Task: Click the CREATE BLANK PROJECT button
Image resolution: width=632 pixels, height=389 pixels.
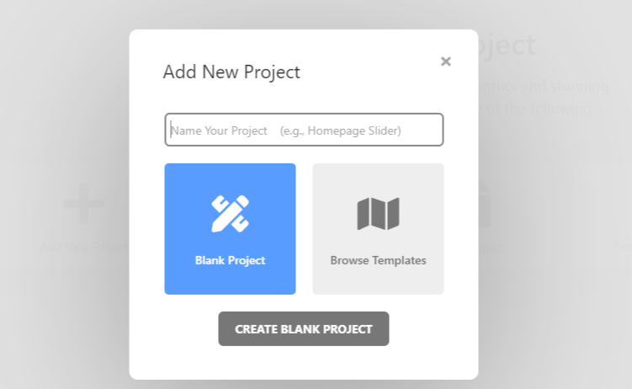Action: click(304, 329)
